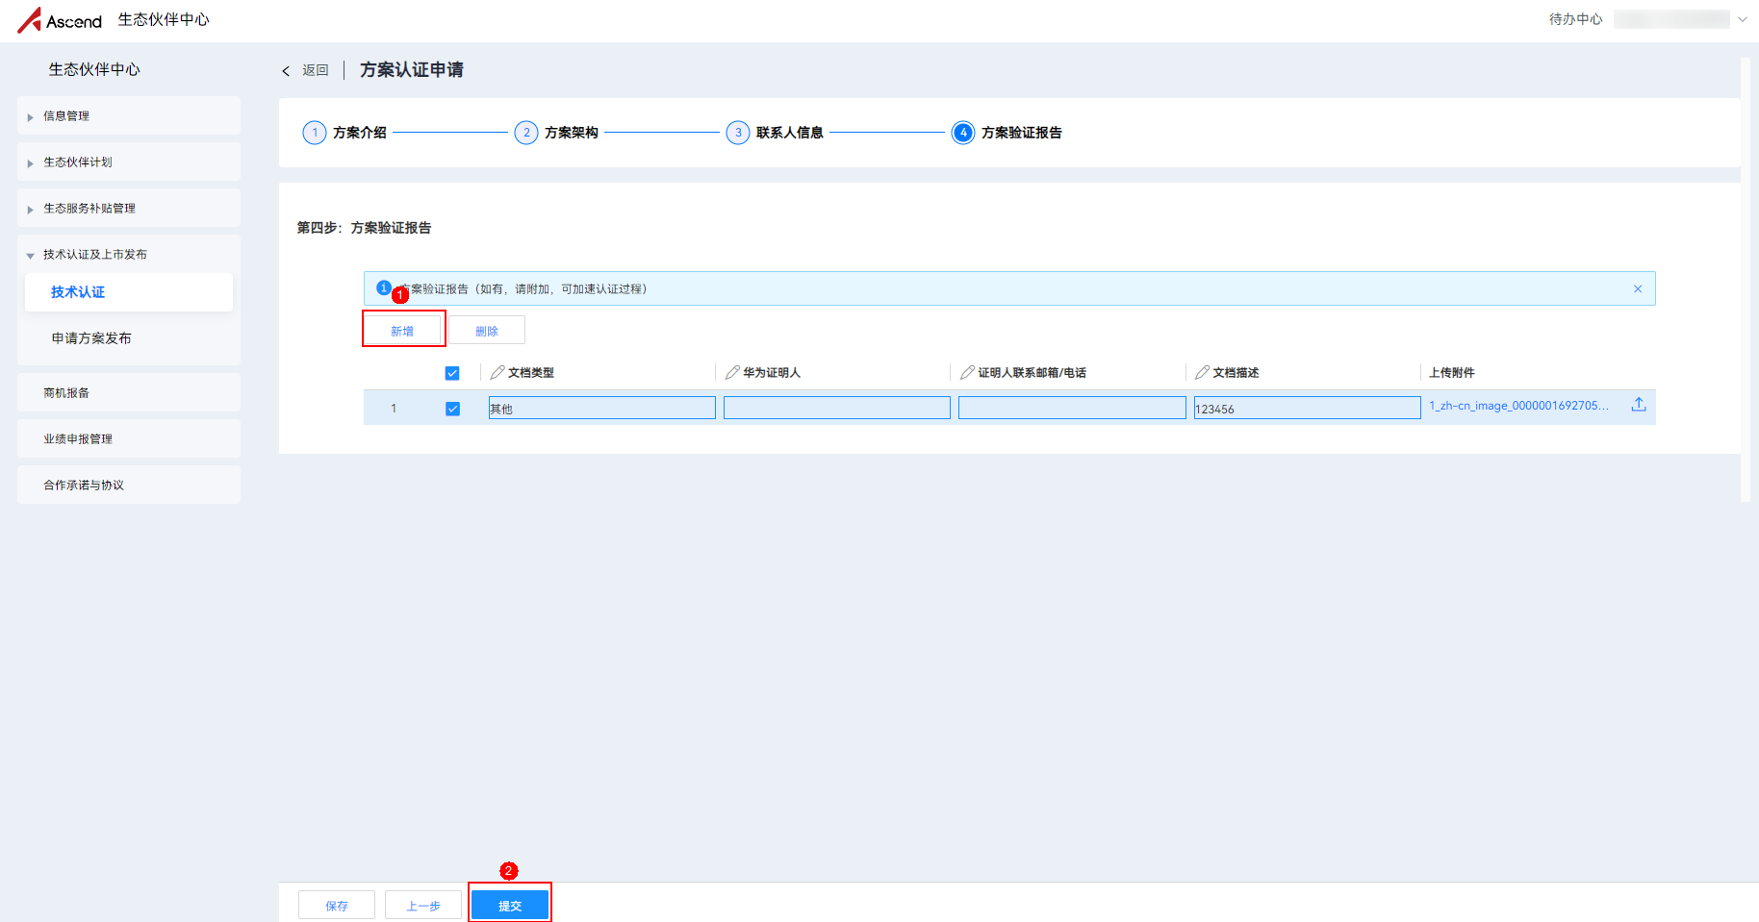
Task: Click the 保存 button
Action: tap(337, 906)
